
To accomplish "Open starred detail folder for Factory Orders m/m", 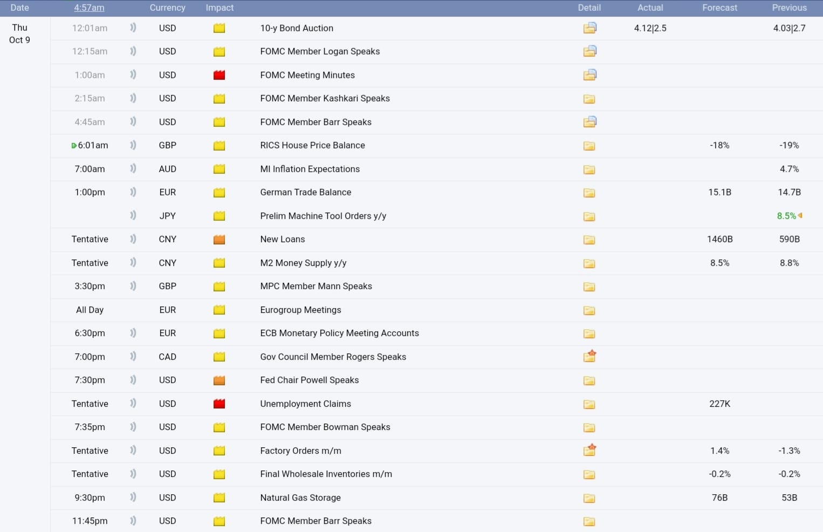I will [589, 450].
